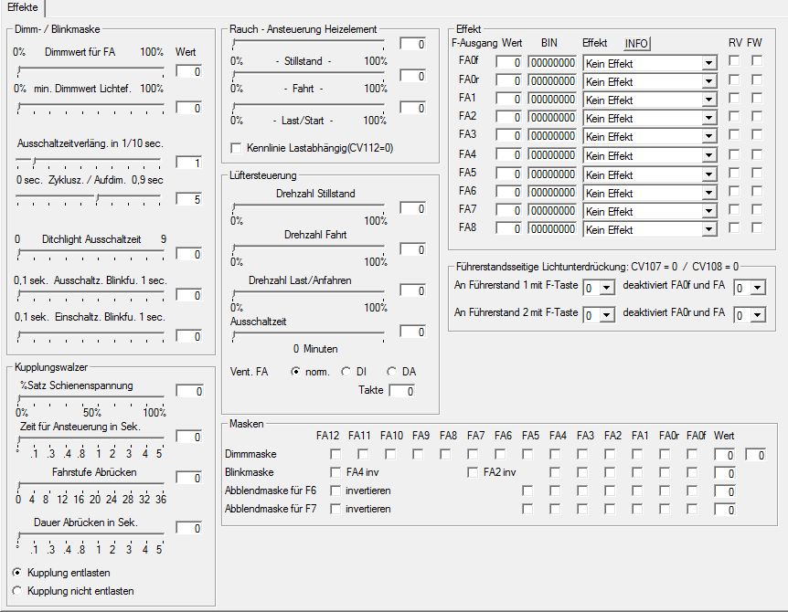This screenshot has width=788, height=612.
Task: Click the Fahrstufe Abrücken slider
Action: coord(91,487)
